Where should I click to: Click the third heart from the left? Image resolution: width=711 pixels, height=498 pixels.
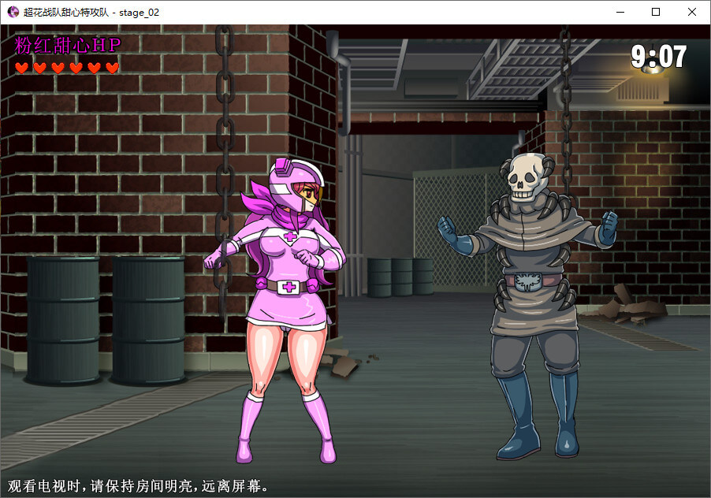(x=58, y=68)
